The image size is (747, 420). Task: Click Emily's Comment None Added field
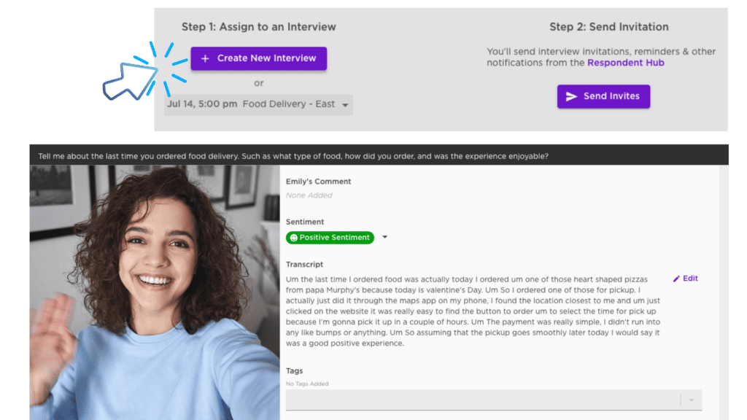pyautogui.click(x=309, y=195)
